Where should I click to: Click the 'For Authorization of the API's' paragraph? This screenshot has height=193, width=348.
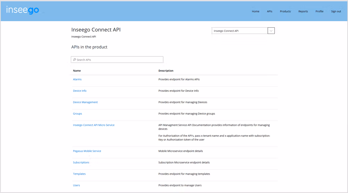tap(214, 138)
